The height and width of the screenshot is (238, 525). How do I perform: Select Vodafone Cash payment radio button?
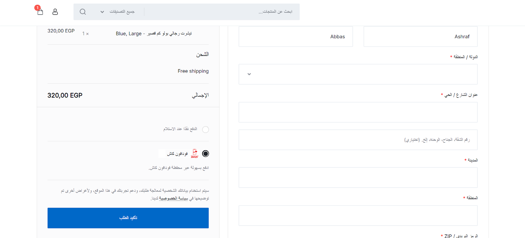[205, 154]
